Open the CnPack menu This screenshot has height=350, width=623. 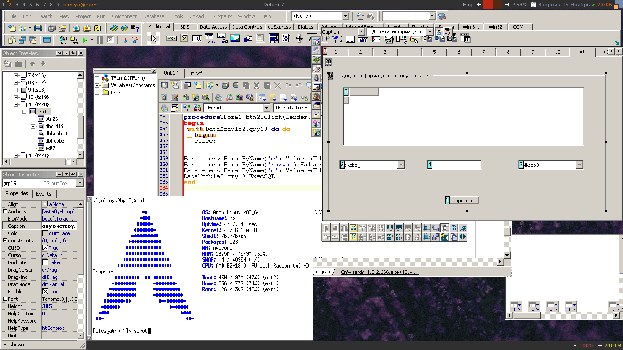(x=197, y=16)
